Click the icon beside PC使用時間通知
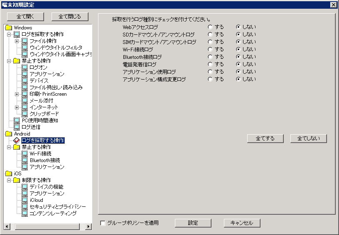Screen dimensions: 339x235 (17, 121)
